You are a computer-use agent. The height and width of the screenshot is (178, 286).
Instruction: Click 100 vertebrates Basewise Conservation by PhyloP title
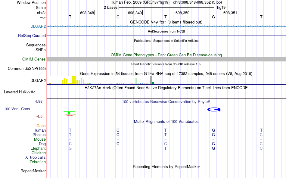click(166, 102)
